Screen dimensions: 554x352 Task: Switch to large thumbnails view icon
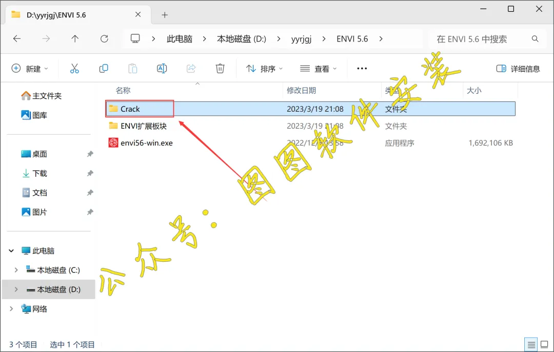544,344
